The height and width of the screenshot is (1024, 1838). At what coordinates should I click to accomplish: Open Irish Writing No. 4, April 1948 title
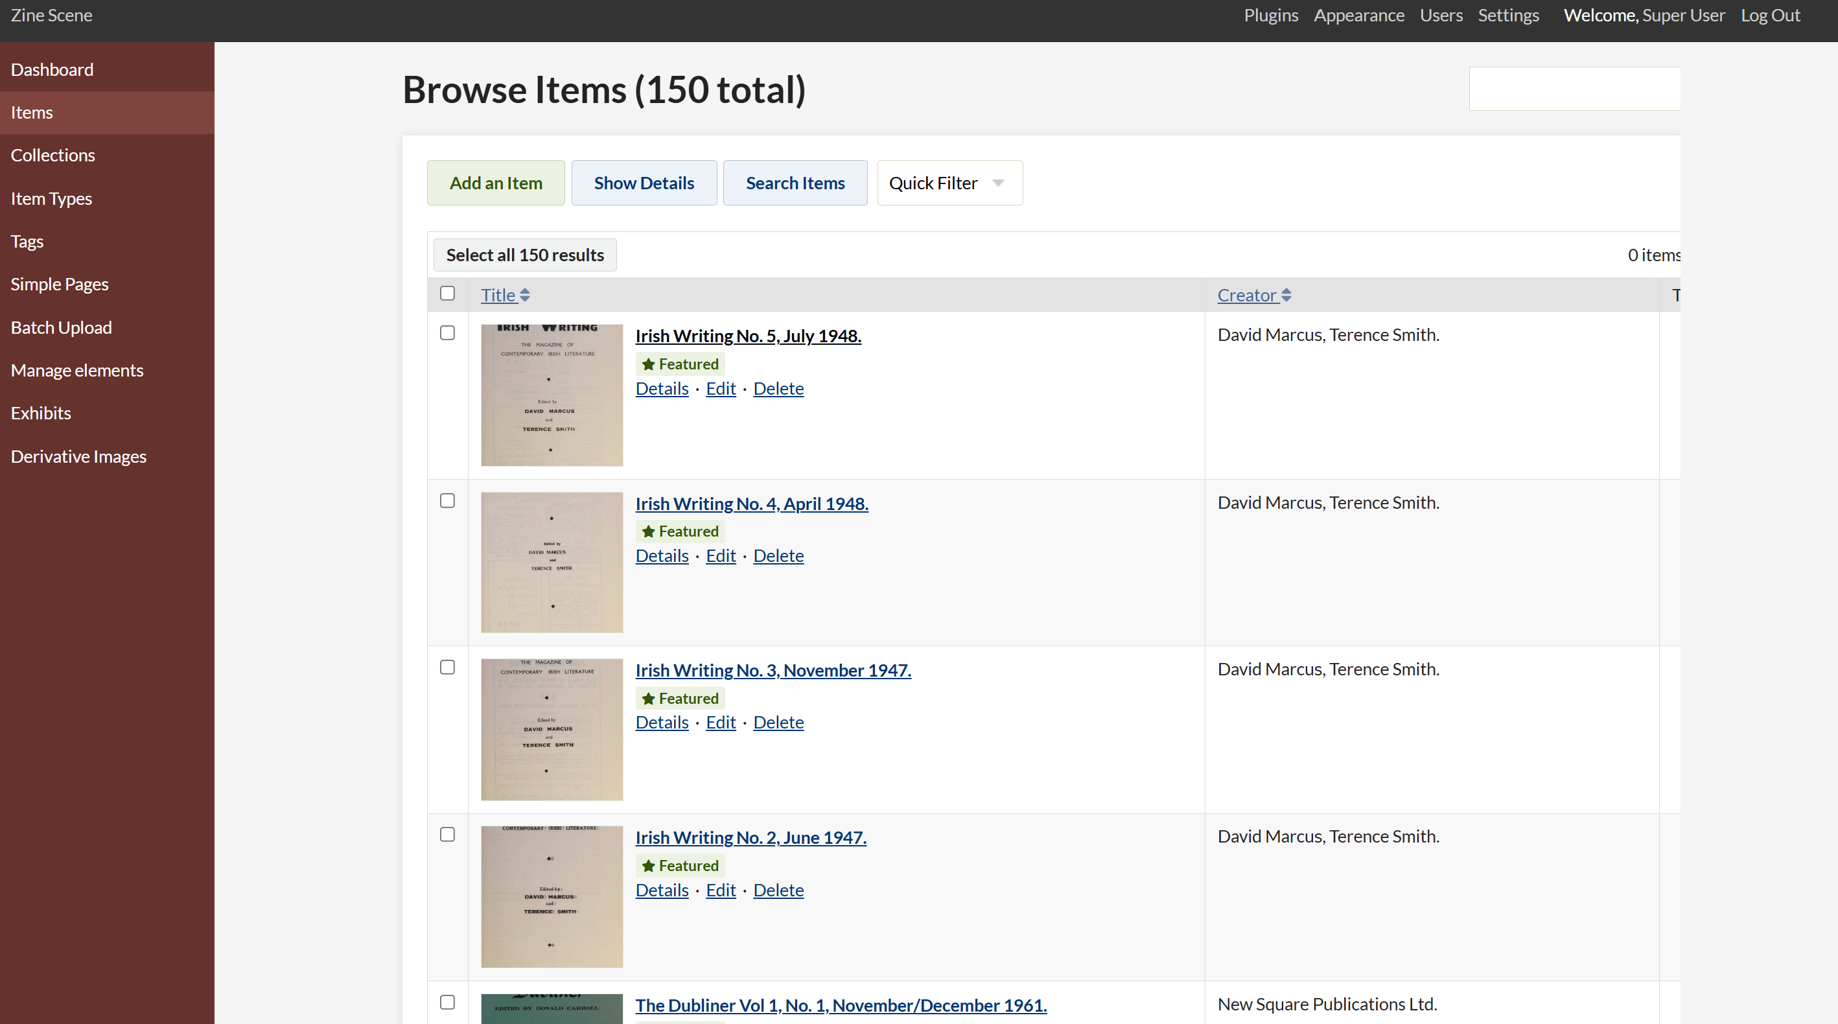752,504
